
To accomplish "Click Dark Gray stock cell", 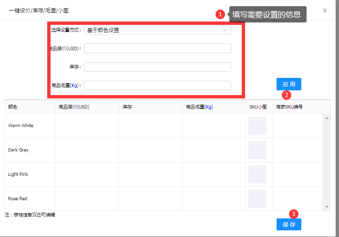I will coord(150,150).
